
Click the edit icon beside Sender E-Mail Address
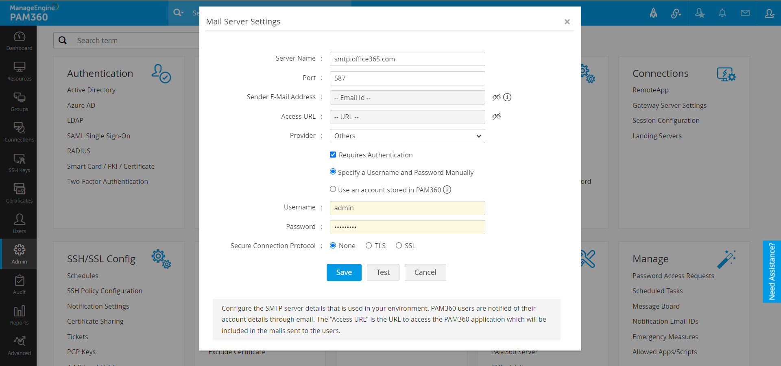(496, 97)
